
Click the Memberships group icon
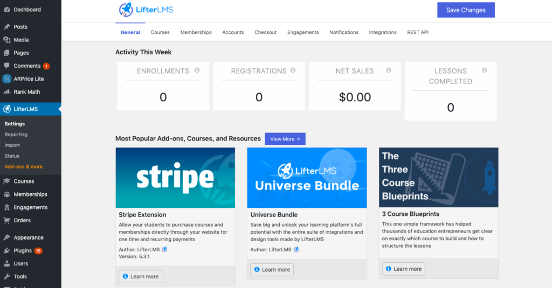[x=6, y=194]
